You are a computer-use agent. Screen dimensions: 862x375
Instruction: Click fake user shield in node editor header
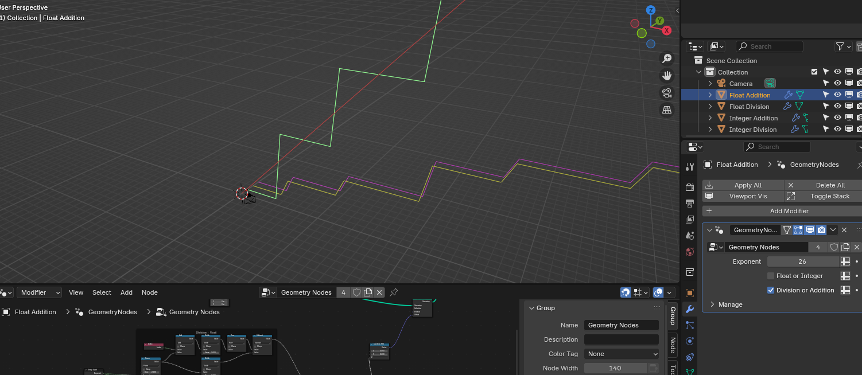356,292
